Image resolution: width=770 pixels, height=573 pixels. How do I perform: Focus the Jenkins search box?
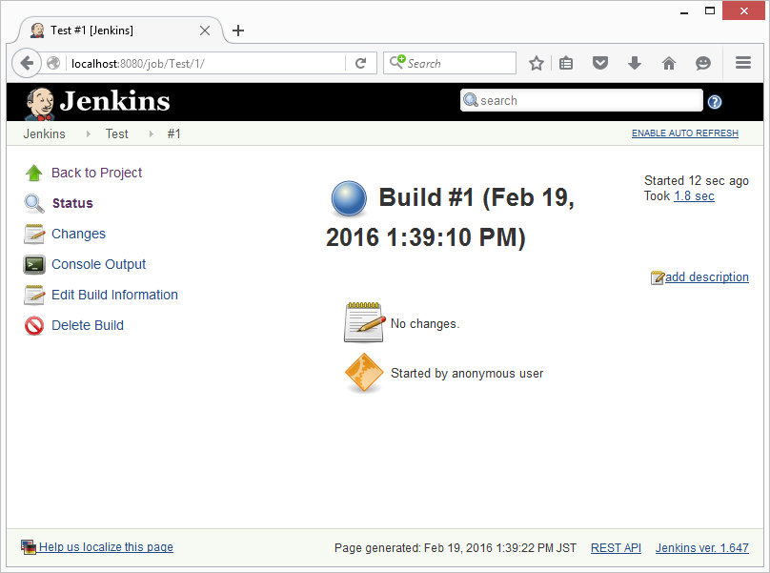581,100
